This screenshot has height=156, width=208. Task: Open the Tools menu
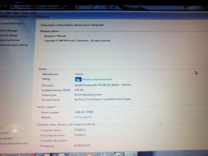point(25,13)
